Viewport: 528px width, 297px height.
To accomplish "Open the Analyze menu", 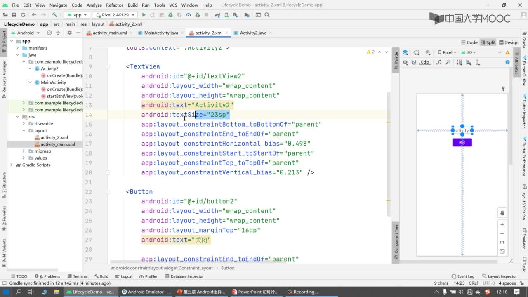I will pyautogui.click(x=94, y=5).
